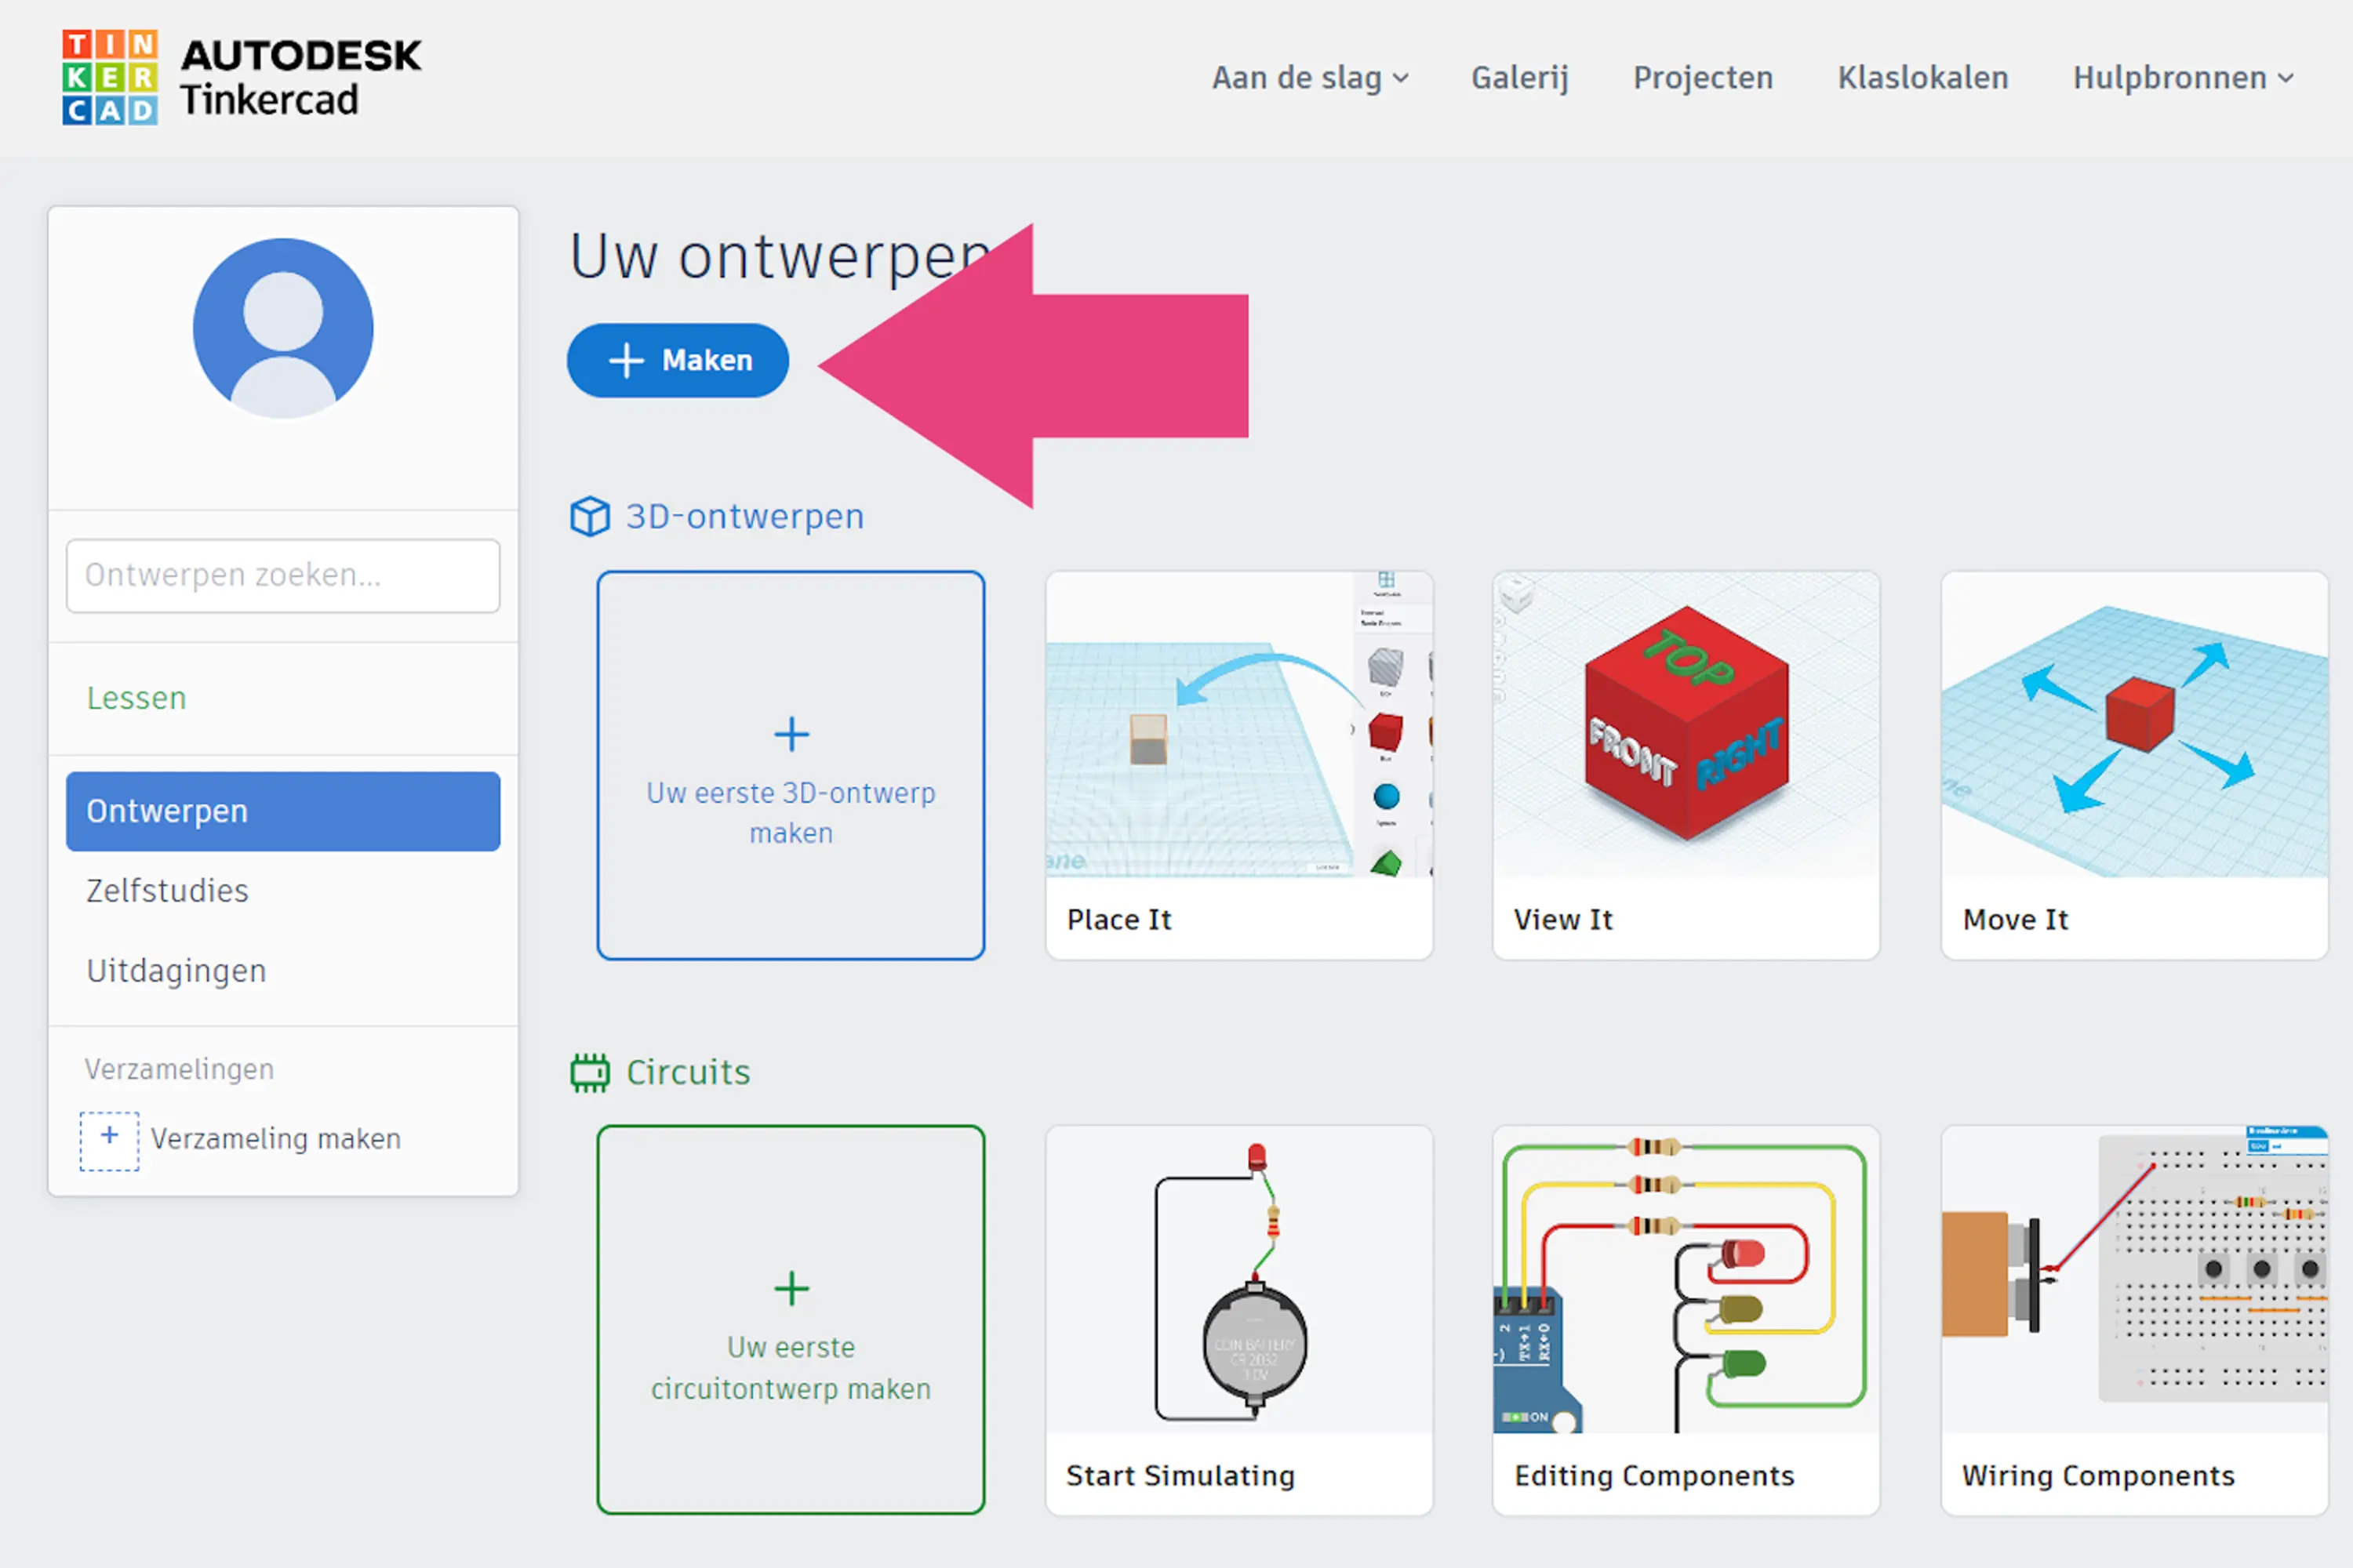Click plus icon in circuitontwerp tile

point(791,1289)
